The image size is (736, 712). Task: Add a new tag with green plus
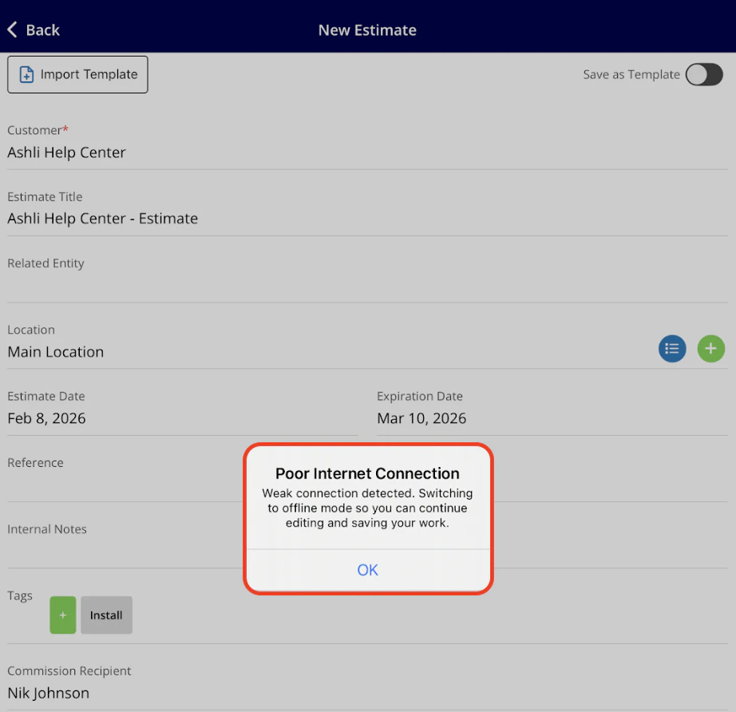point(63,615)
